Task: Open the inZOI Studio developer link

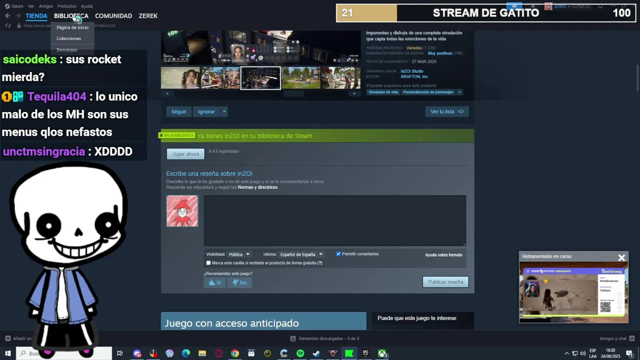Action: [412, 71]
